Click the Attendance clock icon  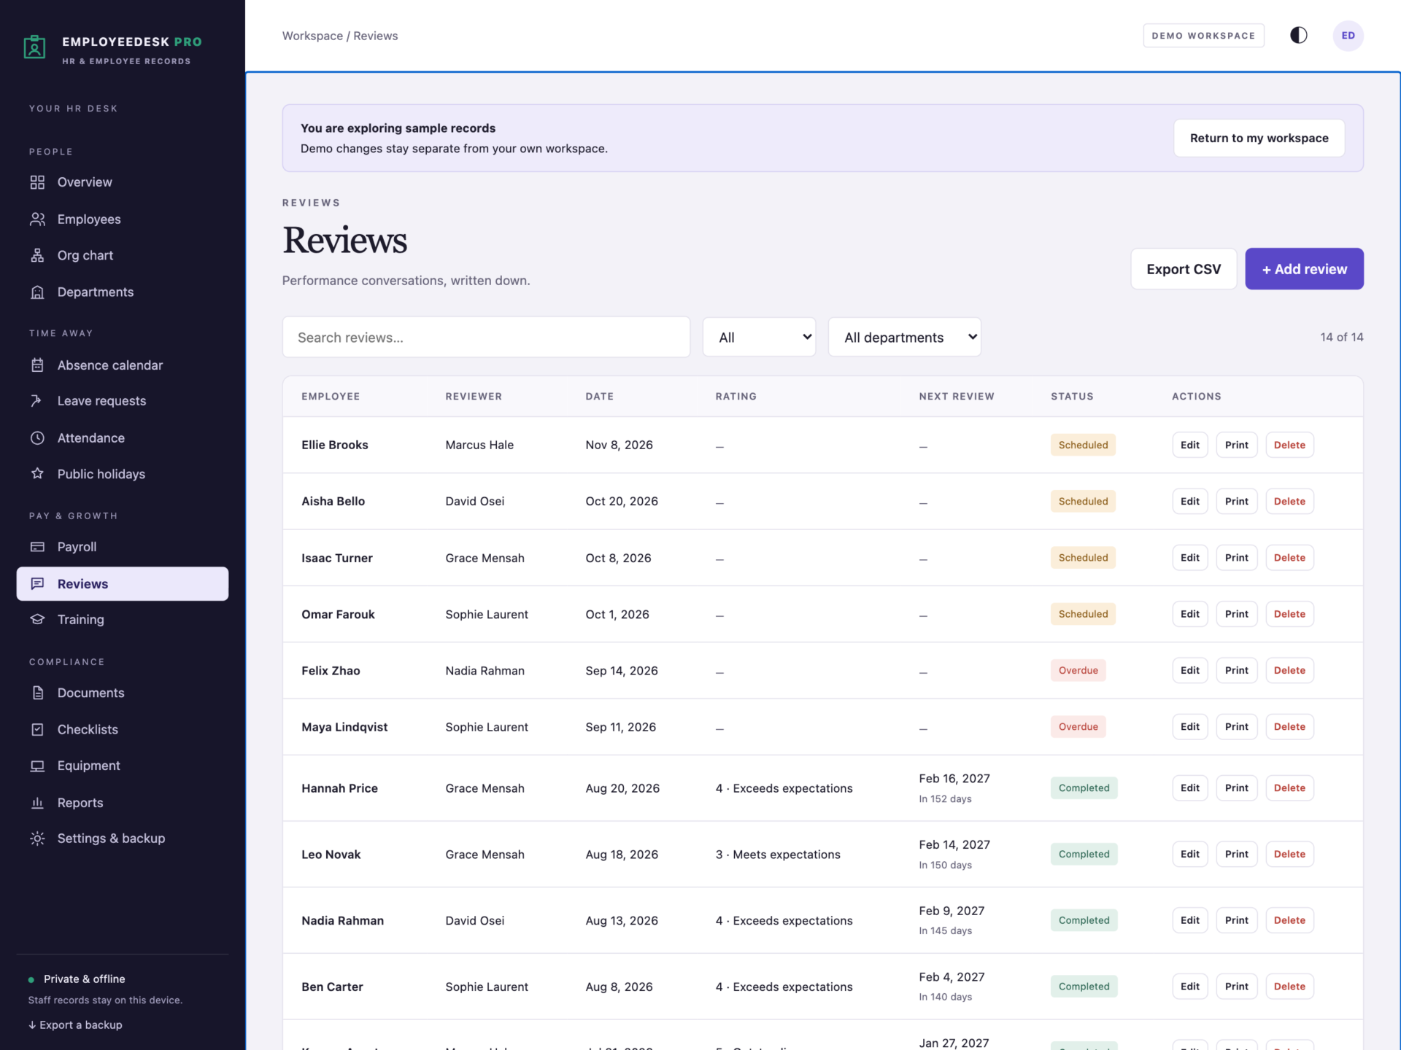pos(37,438)
